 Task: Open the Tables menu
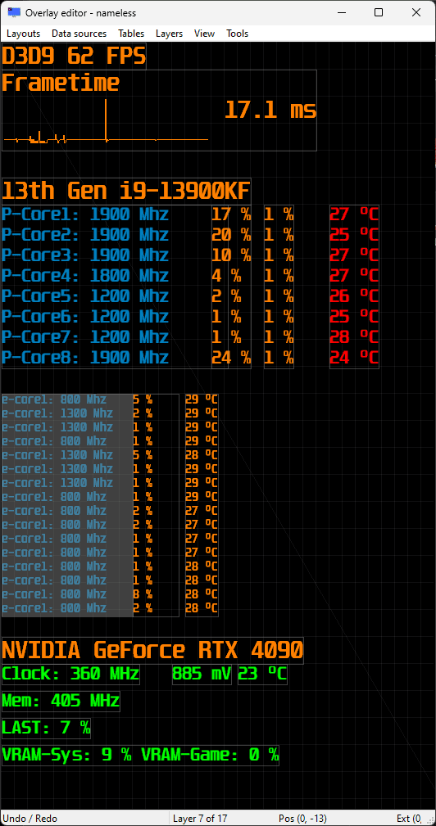coord(131,34)
